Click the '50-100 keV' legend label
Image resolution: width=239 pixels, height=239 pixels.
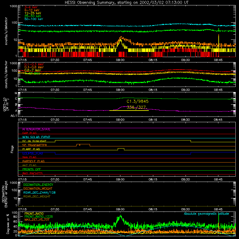(34, 19)
